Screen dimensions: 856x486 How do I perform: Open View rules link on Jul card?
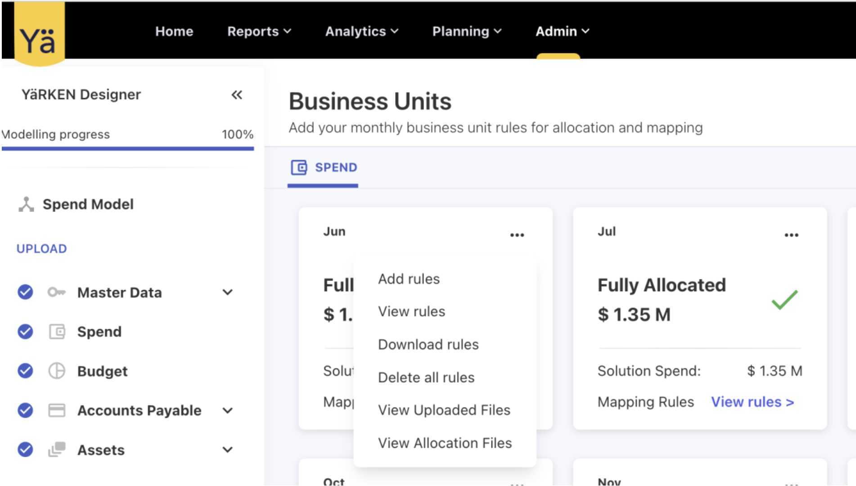coord(752,402)
